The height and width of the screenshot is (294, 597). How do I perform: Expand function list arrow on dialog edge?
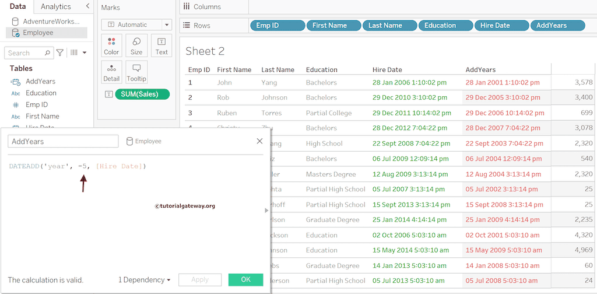[266, 210]
